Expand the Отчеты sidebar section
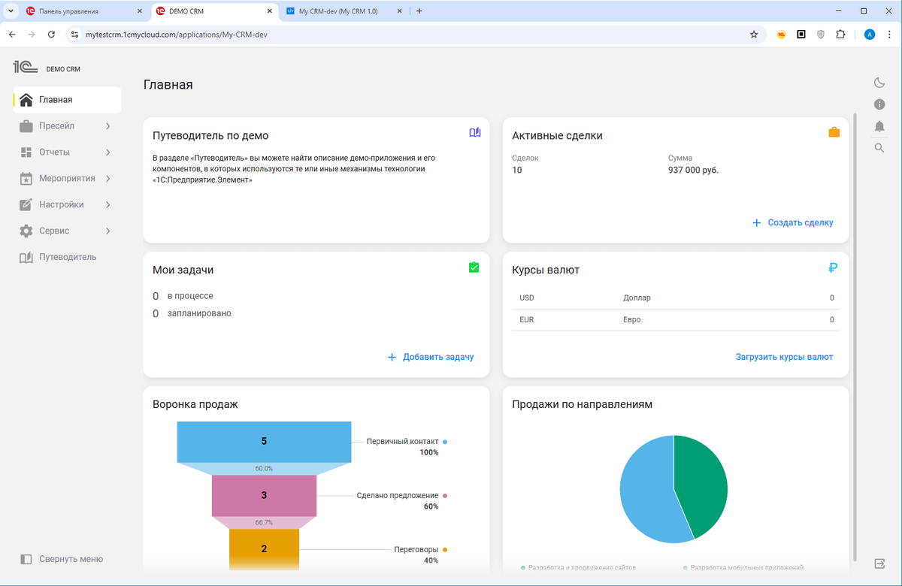 point(67,153)
